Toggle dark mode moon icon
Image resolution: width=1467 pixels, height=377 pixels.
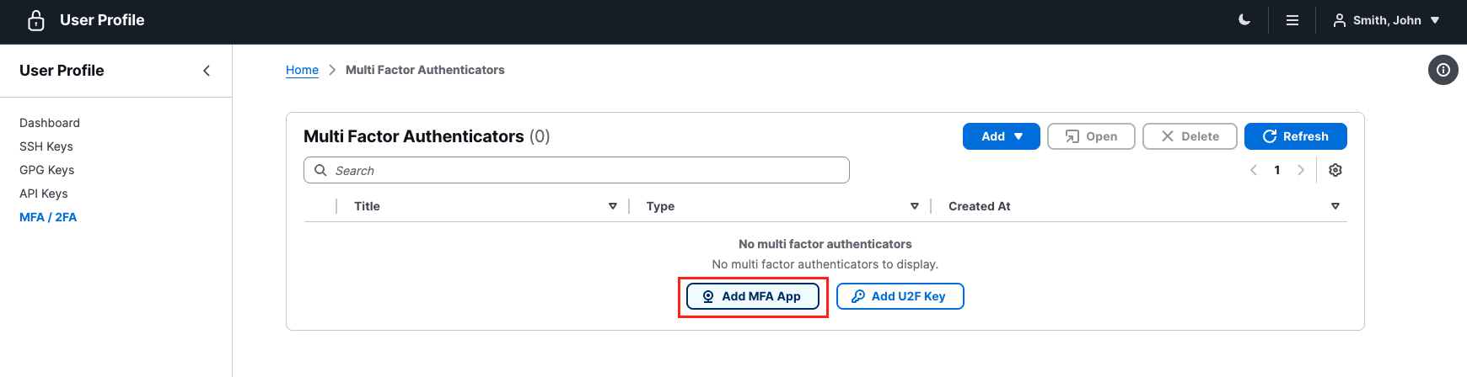coord(1244,20)
